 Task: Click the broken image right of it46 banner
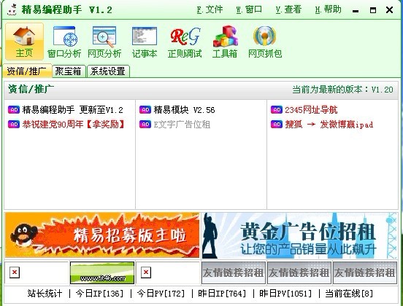(x=146, y=272)
